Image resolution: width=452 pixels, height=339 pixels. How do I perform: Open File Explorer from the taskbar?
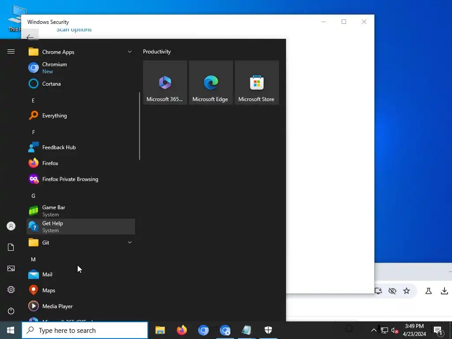point(160,330)
